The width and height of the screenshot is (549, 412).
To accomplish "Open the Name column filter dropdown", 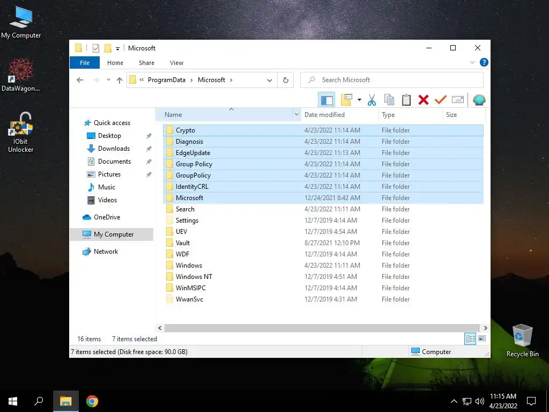I will coord(296,115).
